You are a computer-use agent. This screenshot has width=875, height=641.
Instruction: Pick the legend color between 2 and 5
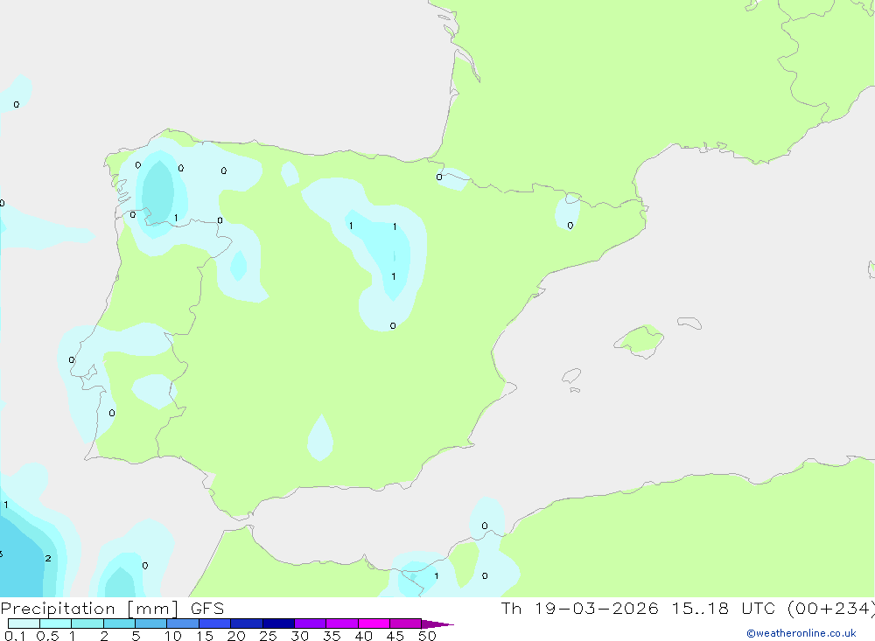tap(119, 624)
